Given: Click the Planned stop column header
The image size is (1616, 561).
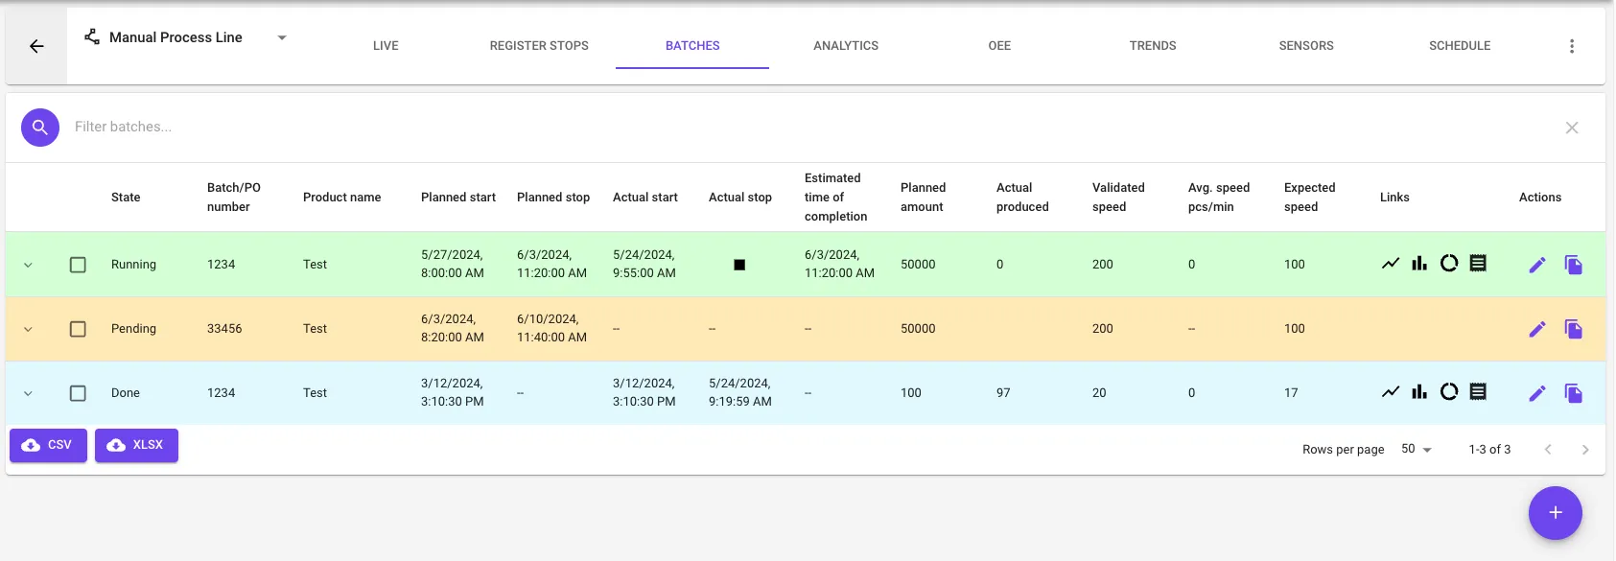Looking at the screenshot, I should point(553,198).
